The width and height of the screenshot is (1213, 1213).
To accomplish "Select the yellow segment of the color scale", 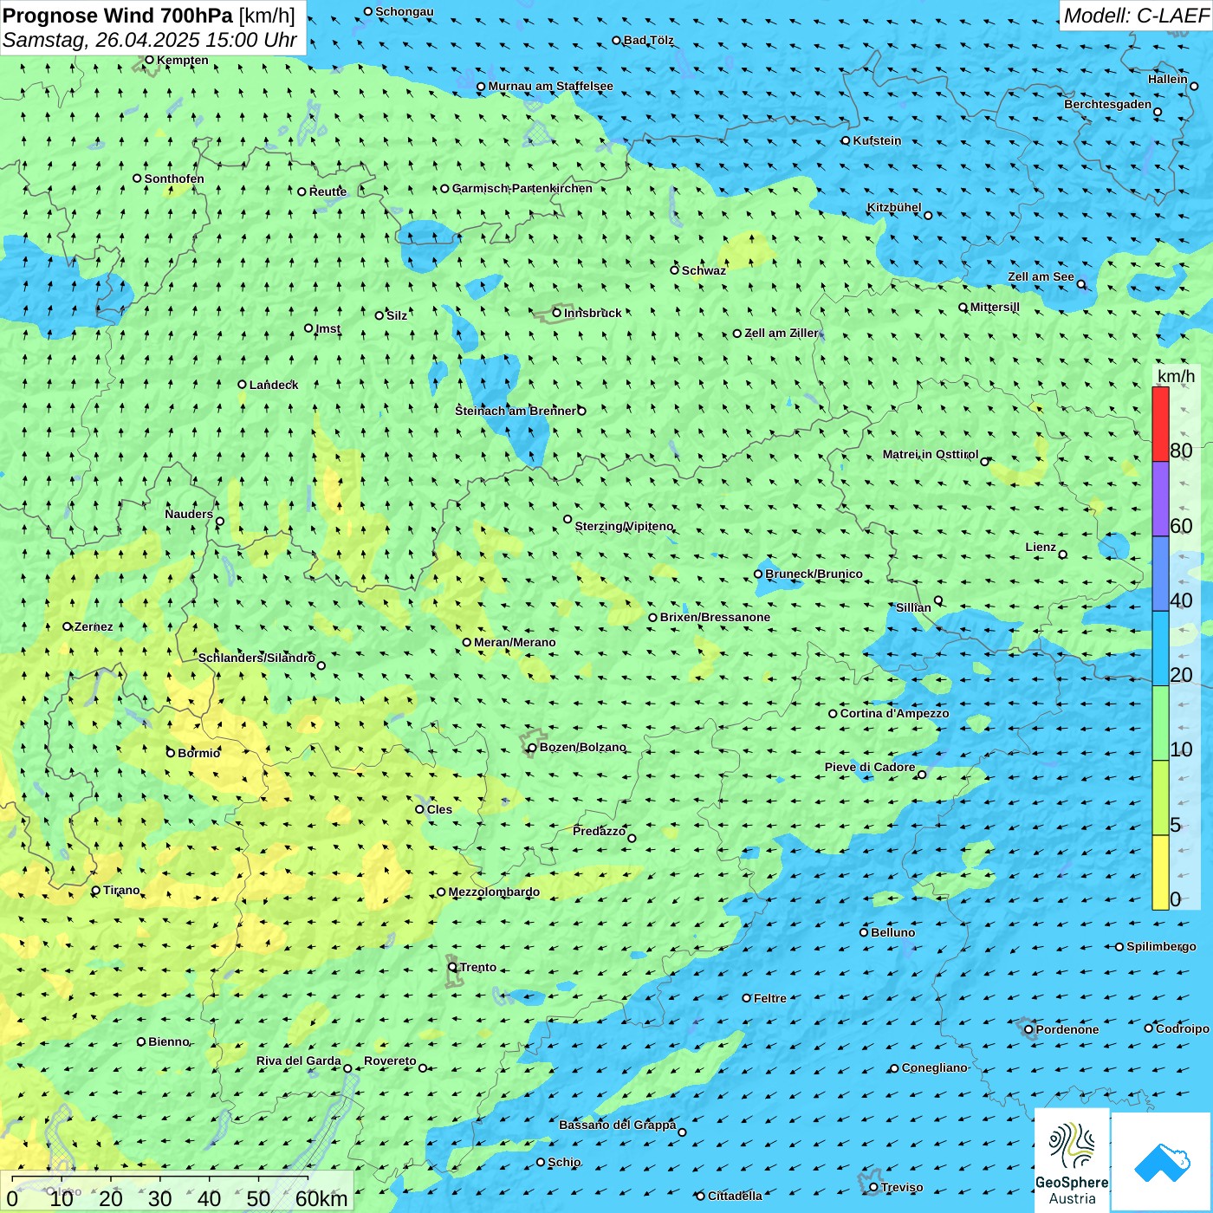I will pyautogui.click(x=1160, y=872).
